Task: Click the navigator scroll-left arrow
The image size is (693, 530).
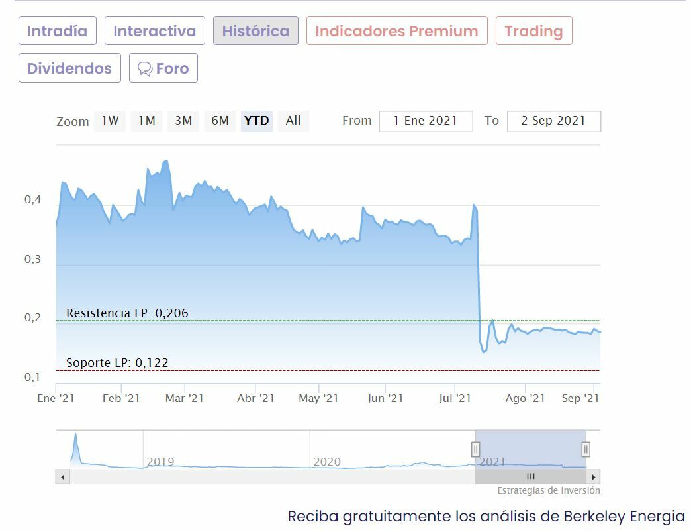Action: coord(62,476)
